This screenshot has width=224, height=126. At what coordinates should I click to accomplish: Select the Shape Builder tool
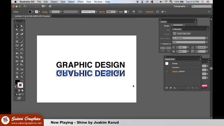[x=17, y=57]
